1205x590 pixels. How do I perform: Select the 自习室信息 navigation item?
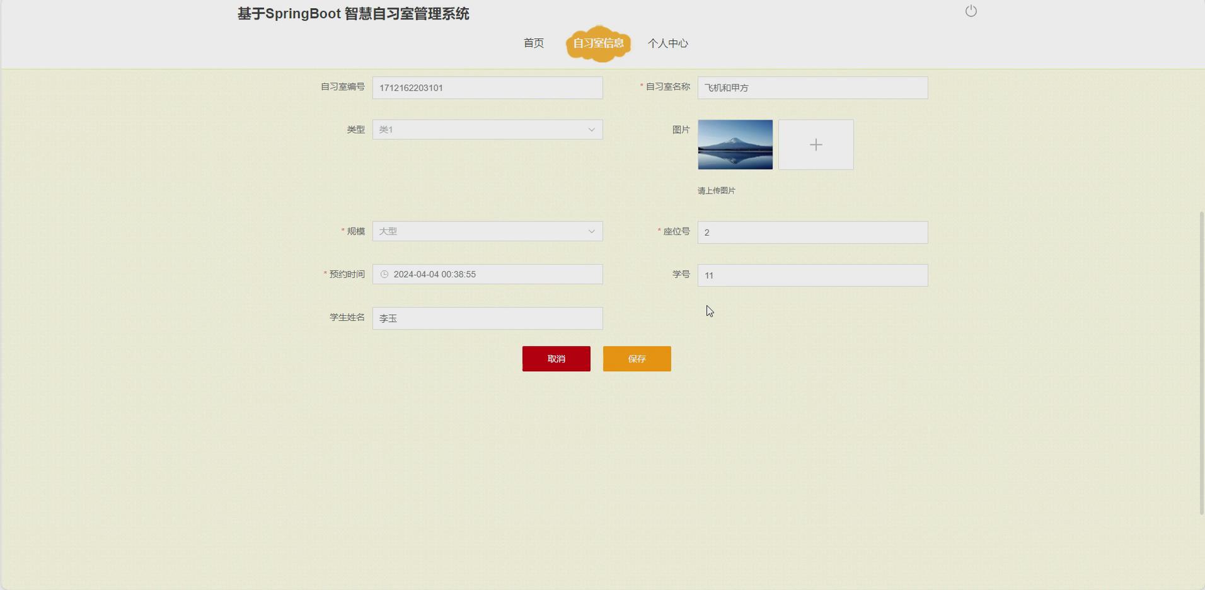tap(597, 43)
